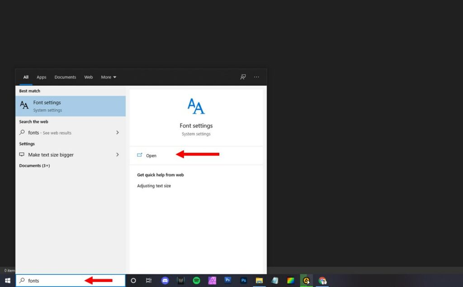Launch Photoshop from the taskbar
The image size is (463, 287).
pos(227,280)
